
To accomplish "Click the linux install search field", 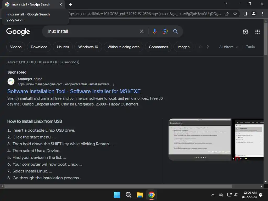I will 92,31.
